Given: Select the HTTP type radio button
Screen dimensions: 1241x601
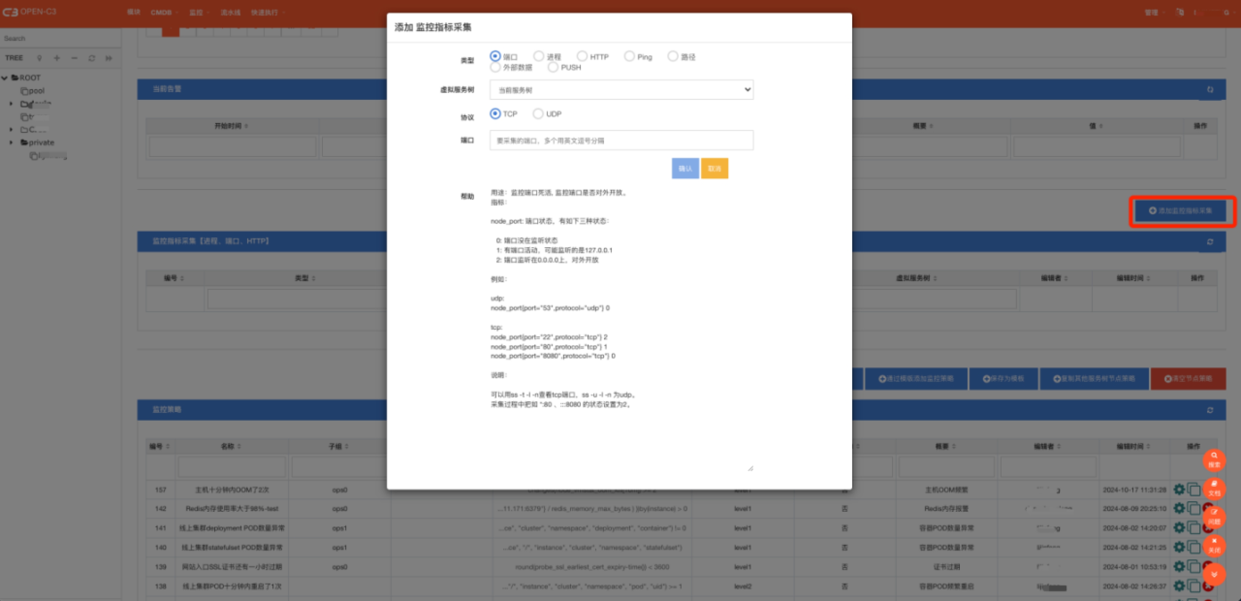Looking at the screenshot, I should tap(582, 56).
